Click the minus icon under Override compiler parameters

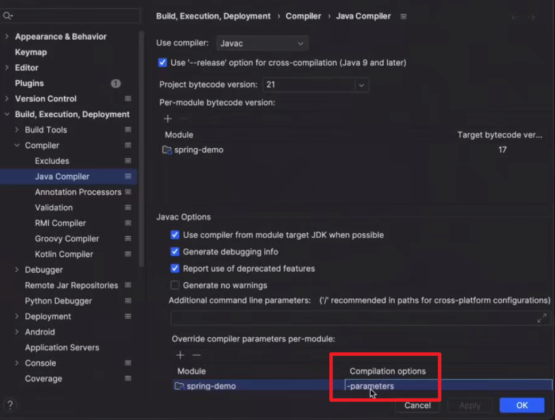[x=196, y=355]
